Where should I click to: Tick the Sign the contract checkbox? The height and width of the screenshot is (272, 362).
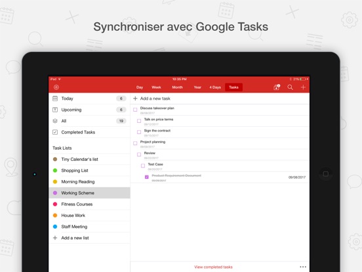139,132
